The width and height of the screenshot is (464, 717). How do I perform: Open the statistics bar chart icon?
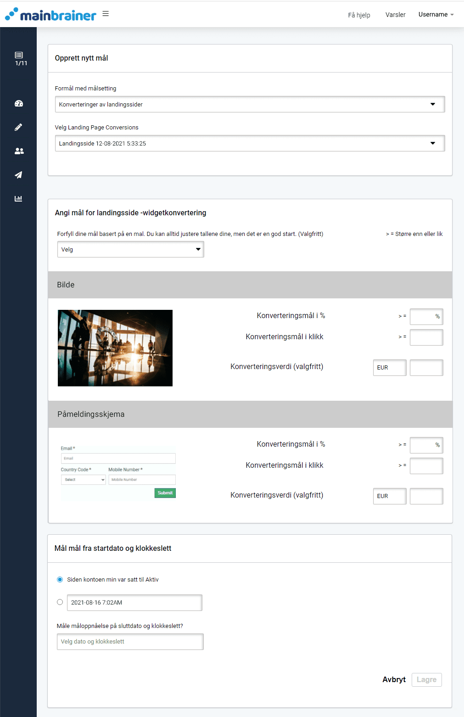[x=18, y=198]
